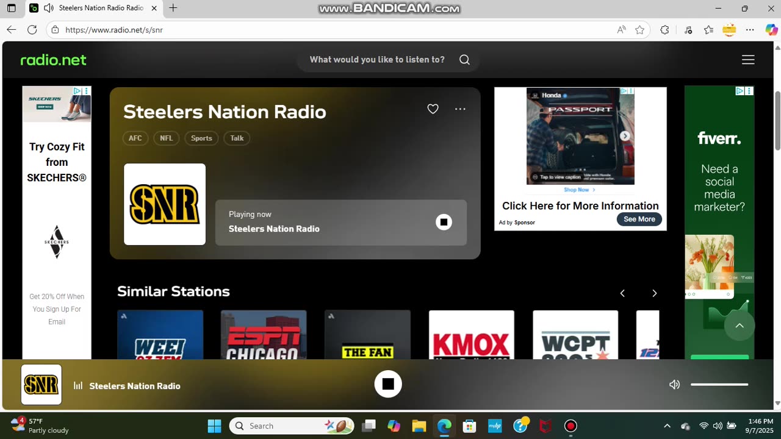Open Microsoft Store from taskbar
The height and width of the screenshot is (439, 781).
469,426
